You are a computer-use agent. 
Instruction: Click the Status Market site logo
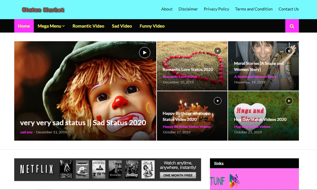point(43,10)
